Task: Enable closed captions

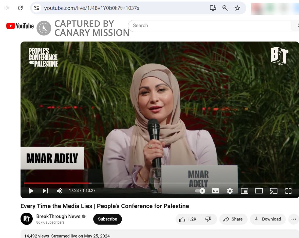Action: pyautogui.click(x=215, y=191)
